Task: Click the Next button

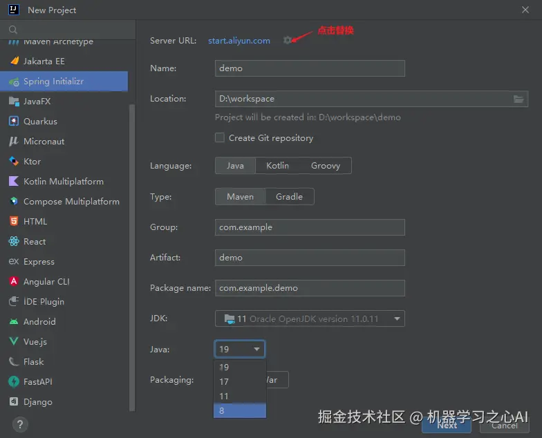Action: (x=447, y=426)
